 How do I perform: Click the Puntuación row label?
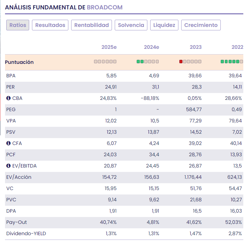(19, 62)
